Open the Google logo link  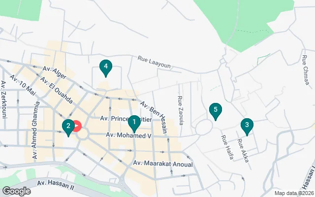coord(17,191)
